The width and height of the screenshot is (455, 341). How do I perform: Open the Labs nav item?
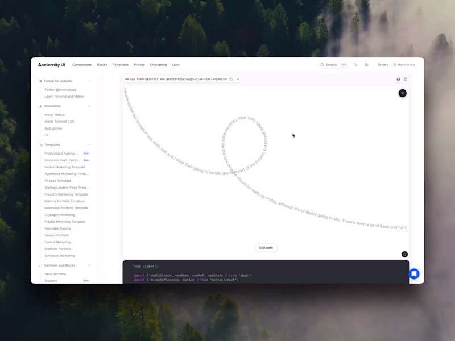tap(176, 65)
